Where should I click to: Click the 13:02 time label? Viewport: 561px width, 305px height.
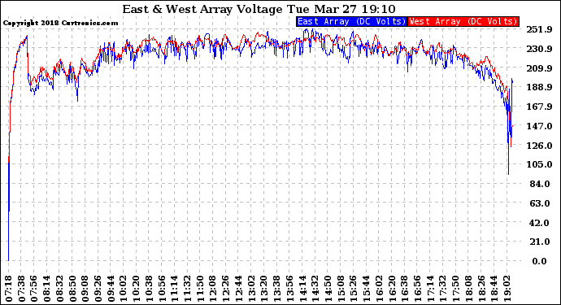coord(251,289)
